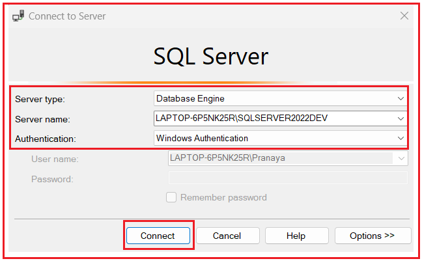Image resolution: width=422 pixels, height=261 pixels.
Task: Click the Password: label
Action: [x=52, y=179]
